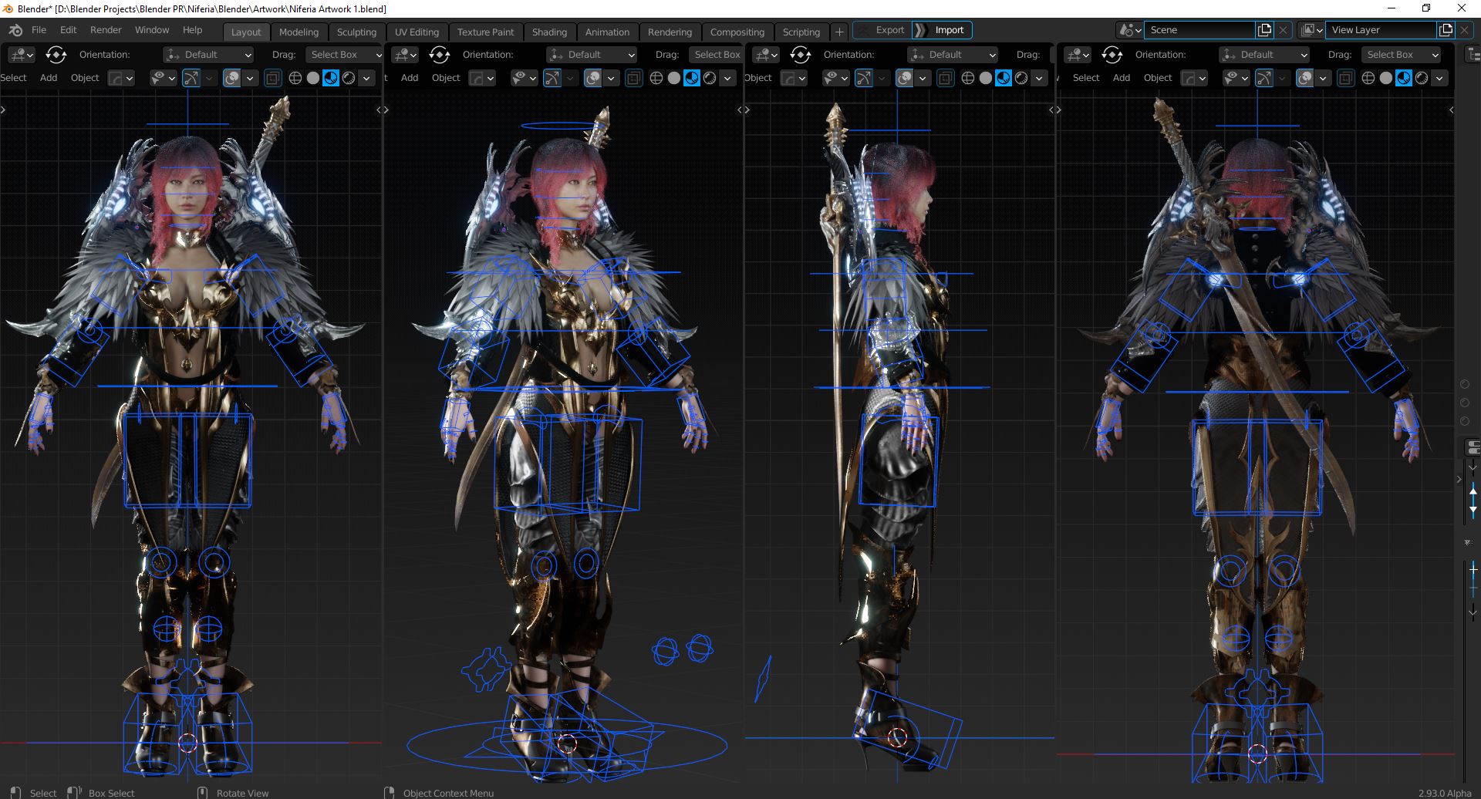Click pivot point icon in three-quarter-view viewport
1481x799 pixels.
click(x=440, y=55)
